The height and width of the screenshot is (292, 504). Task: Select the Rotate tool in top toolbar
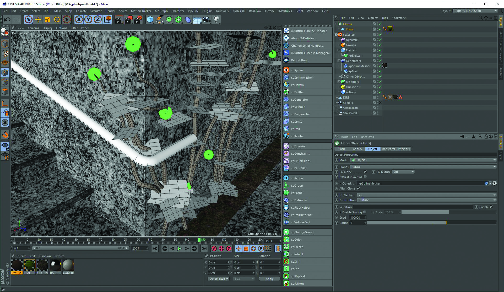[57, 19]
